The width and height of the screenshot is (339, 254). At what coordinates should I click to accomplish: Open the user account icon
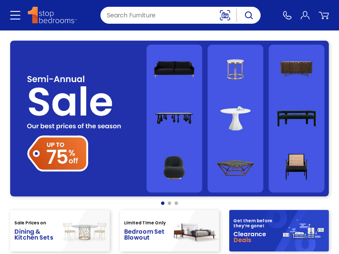305,15
